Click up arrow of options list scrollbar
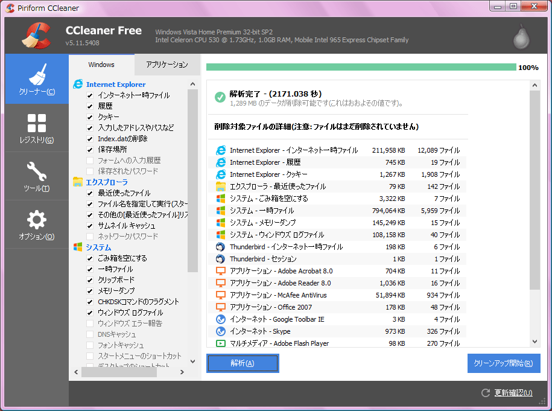The image size is (552, 411). [192, 84]
